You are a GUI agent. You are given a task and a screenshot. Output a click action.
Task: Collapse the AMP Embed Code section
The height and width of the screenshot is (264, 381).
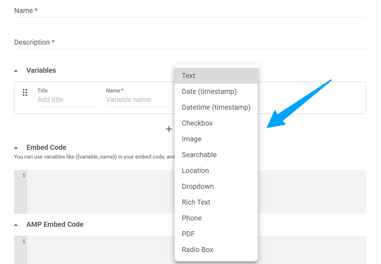point(16,225)
